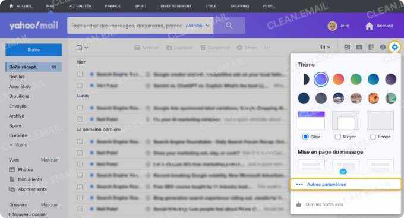Select the orange-red theme swatch
Screen dimensions: 404x218
pyautogui.click(x=338, y=79)
